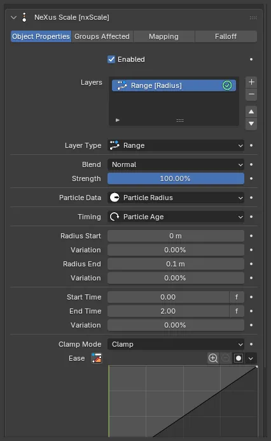The height and width of the screenshot is (441, 271).
Task: Switch to the Object Properties tab
Action: pyautogui.click(x=41, y=36)
